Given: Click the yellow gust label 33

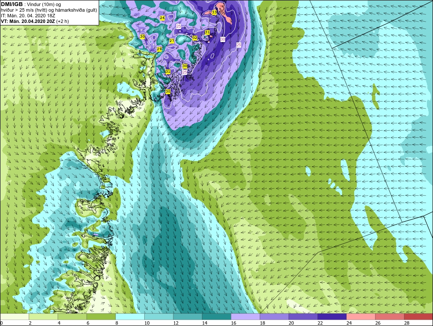Looking at the screenshot, I should [x=214, y=12].
